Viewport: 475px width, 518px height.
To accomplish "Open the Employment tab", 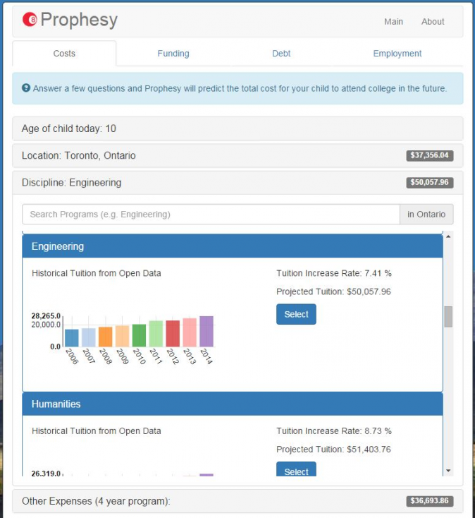I will pos(397,54).
